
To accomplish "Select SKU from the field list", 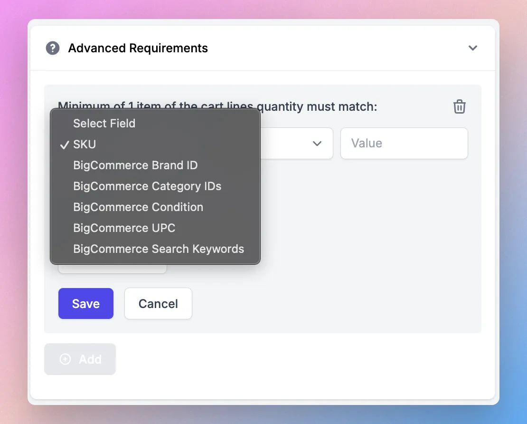I will point(155,145).
